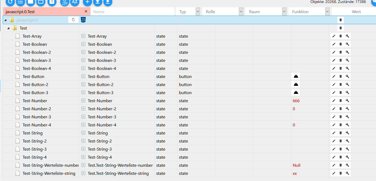Screen dimensions: 376x181
Task: Click the 0 value of Test-Number-2
Action: [x=294, y=109]
